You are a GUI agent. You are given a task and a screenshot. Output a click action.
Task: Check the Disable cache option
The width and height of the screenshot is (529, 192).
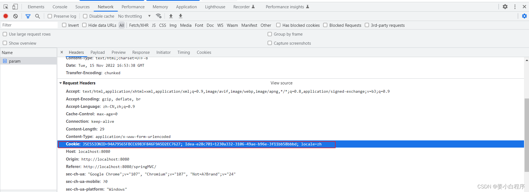(85, 16)
